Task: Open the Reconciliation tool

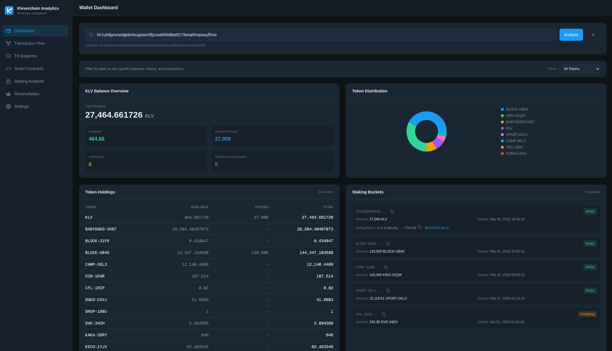Action: 27,94
